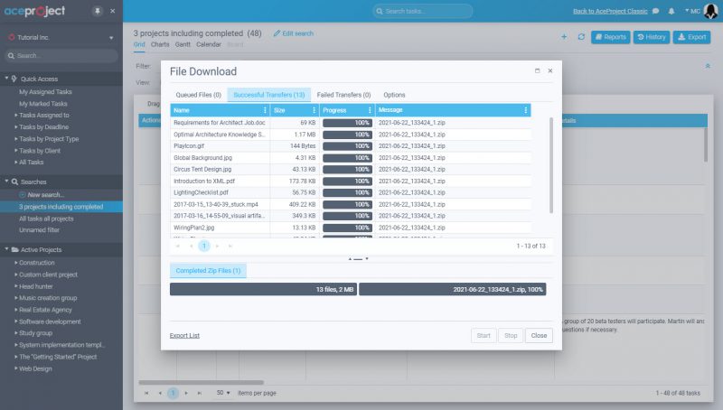Go to first page in File Download pager

coord(177,246)
